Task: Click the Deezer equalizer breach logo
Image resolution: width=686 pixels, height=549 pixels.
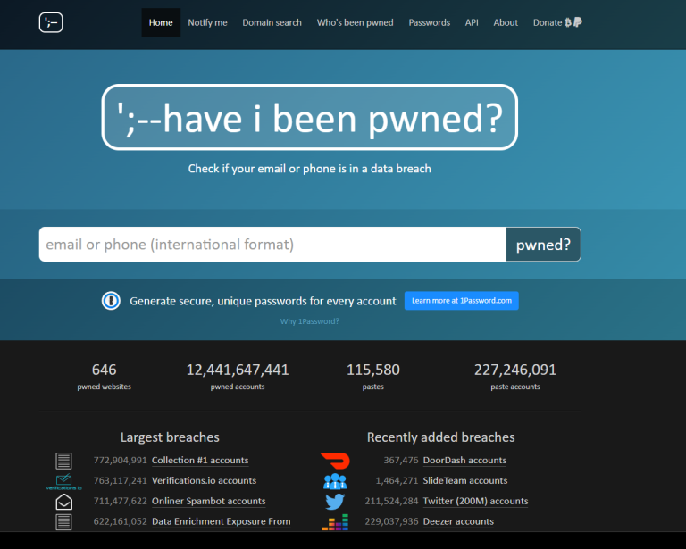Action: tap(335, 522)
